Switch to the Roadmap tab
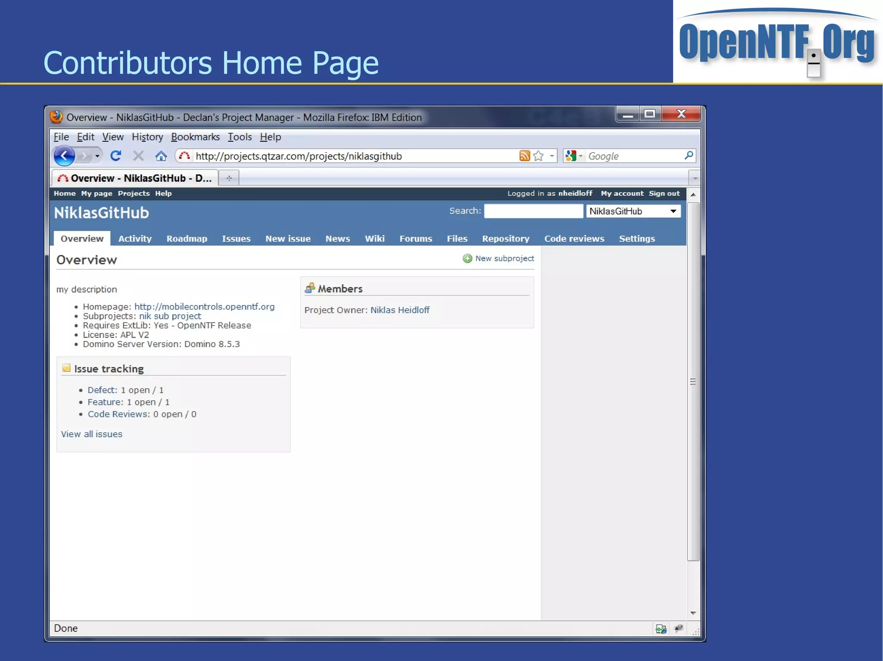The width and height of the screenshot is (883, 661). pos(187,239)
